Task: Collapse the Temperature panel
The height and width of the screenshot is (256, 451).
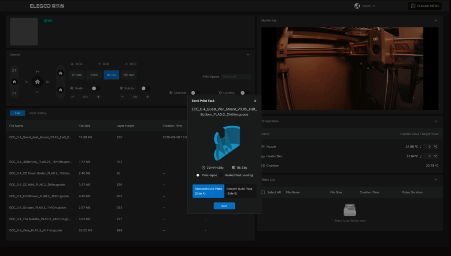Action: click(436, 121)
